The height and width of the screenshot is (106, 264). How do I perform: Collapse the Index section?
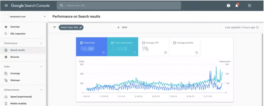[41, 67]
